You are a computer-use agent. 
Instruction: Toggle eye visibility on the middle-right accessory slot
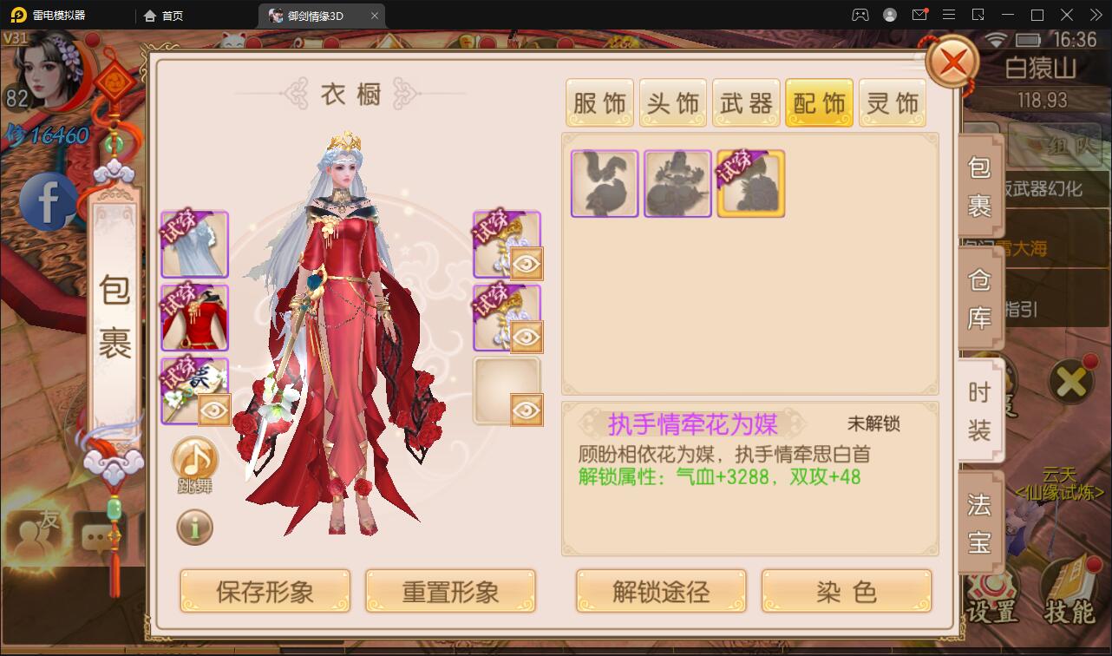tap(527, 337)
